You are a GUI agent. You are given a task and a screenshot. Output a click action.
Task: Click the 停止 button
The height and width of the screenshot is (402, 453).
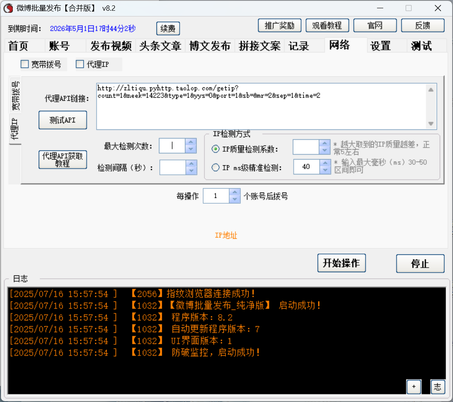coord(420,263)
